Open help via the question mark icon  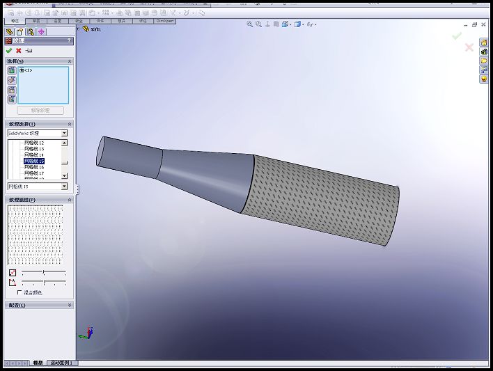pos(69,40)
